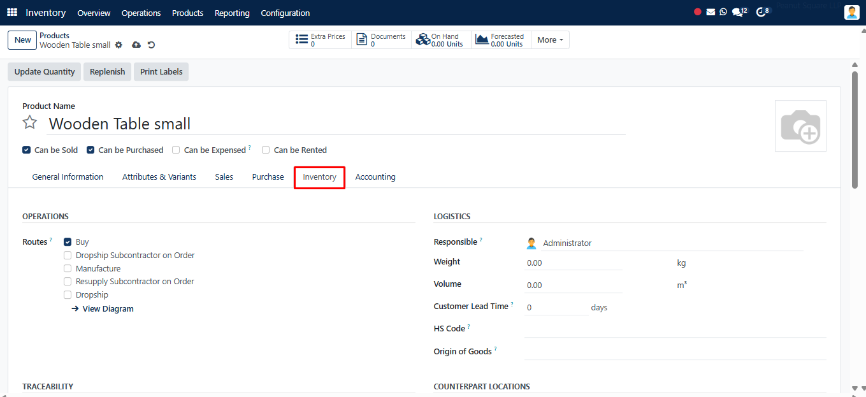
Task: Click the Volume input field
Action: pyautogui.click(x=574, y=285)
